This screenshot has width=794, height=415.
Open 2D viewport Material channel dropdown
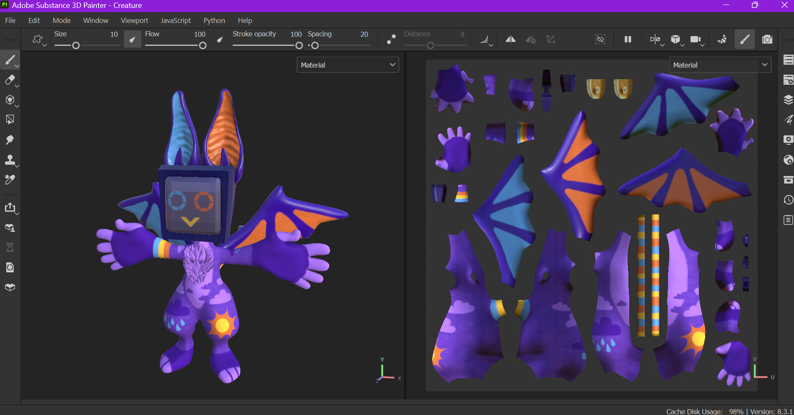pyautogui.click(x=720, y=65)
